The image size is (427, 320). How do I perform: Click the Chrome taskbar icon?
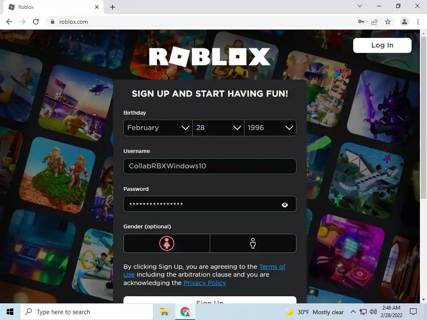click(x=185, y=312)
